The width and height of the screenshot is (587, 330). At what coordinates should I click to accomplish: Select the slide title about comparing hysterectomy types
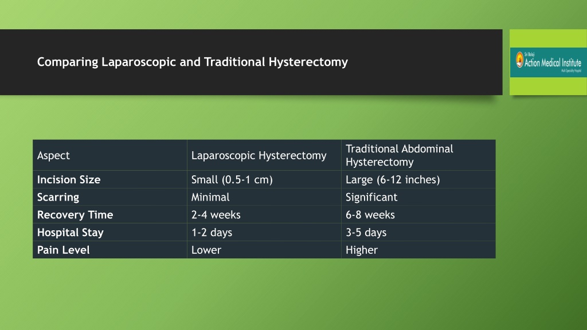pyautogui.click(x=193, y=62)
